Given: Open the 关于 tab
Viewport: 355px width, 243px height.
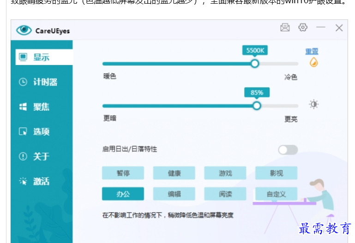Looking at the screenshot, I should click(x=42, y=156).
